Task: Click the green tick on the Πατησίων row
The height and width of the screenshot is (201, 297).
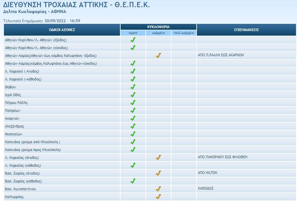Action: [132, 110]
